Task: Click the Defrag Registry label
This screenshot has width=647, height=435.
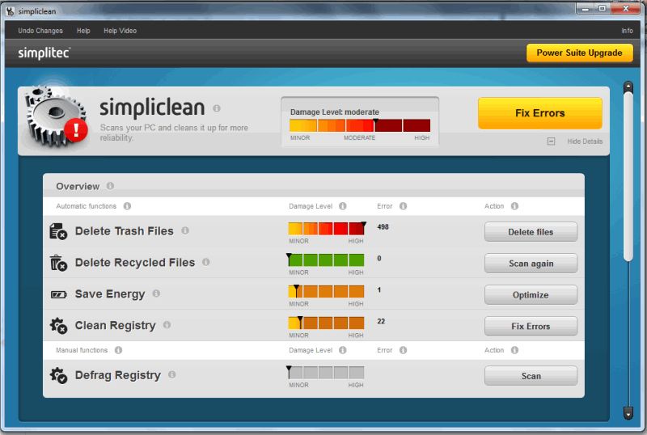Action: tap(117, 374)
